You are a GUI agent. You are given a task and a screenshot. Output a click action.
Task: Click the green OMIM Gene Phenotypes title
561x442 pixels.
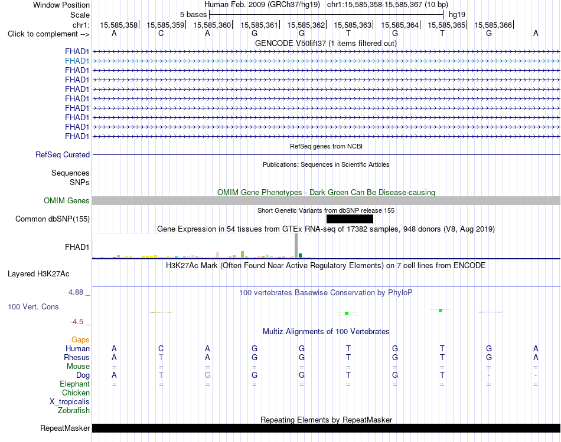(x=327, y=193)
